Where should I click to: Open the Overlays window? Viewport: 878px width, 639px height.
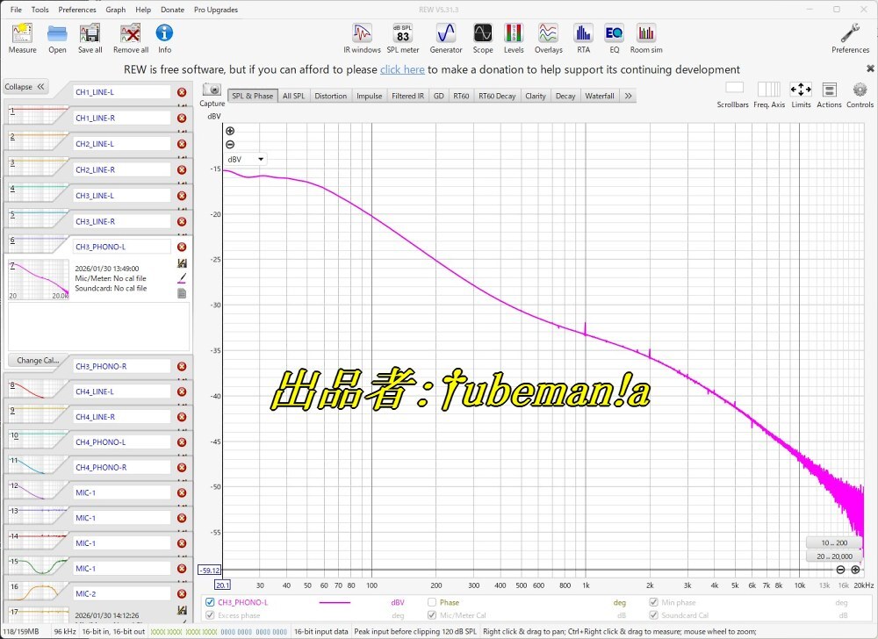[x=548, y=38]
